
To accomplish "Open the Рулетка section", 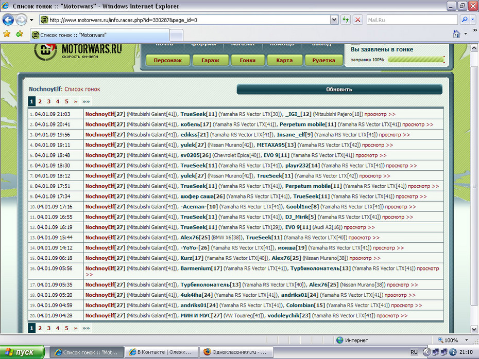I will pyautogui.click(x=323, y=60).
